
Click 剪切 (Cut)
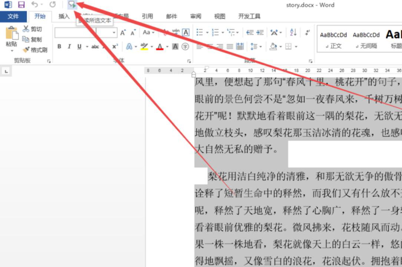32,29
